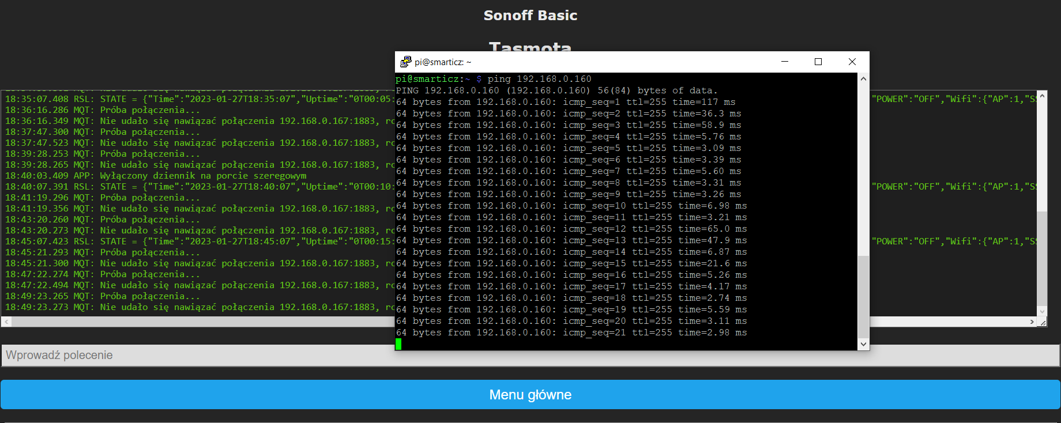1061x423 pixels.
Task: Click the Tasmota console scroll-up arrow
Action: (x=1042, y=96)
